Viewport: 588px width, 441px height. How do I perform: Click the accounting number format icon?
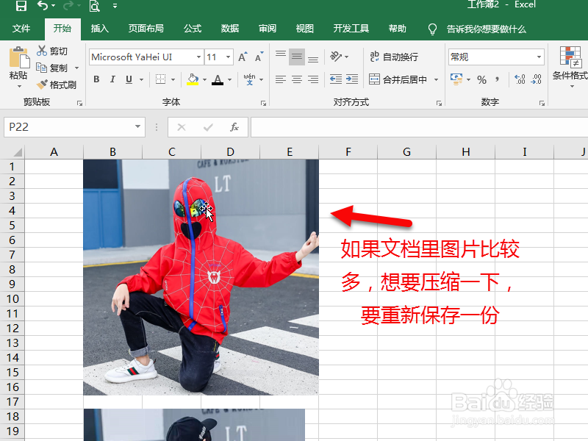456,79
